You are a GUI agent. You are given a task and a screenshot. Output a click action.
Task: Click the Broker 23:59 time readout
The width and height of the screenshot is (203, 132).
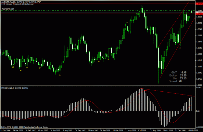(x=178, y=76)
